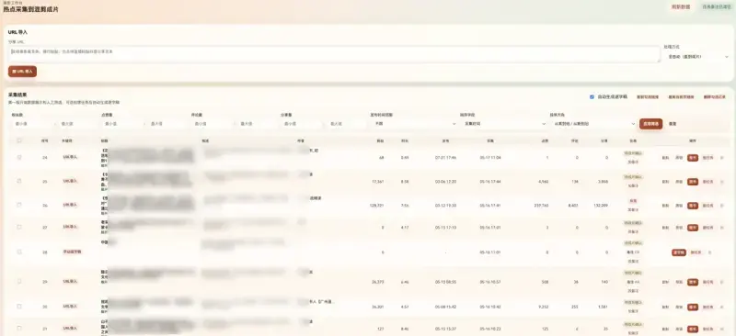
Task: Click the likes value 4,960
Action: (543, 182)
